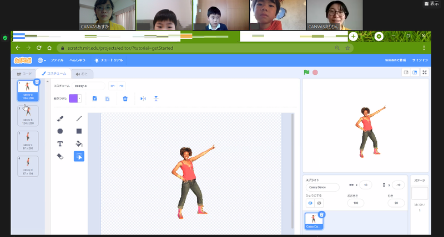This screenshot has width=444, height=237.
Task: Select the Fill bucket tool
Action: point(79,144)
